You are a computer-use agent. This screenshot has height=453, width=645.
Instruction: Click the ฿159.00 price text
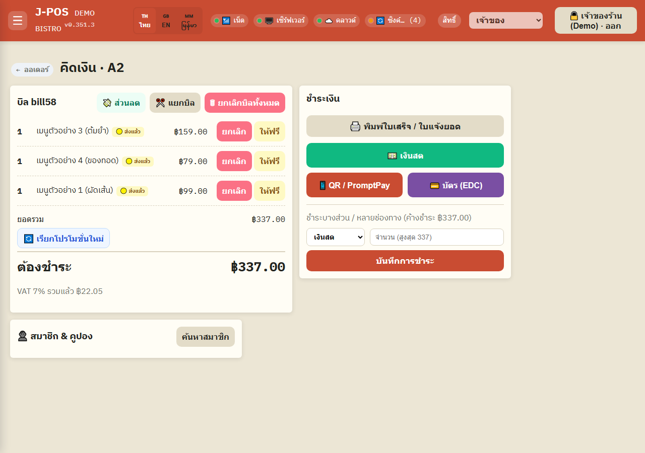pyautogui.click(x=190, y=132)
